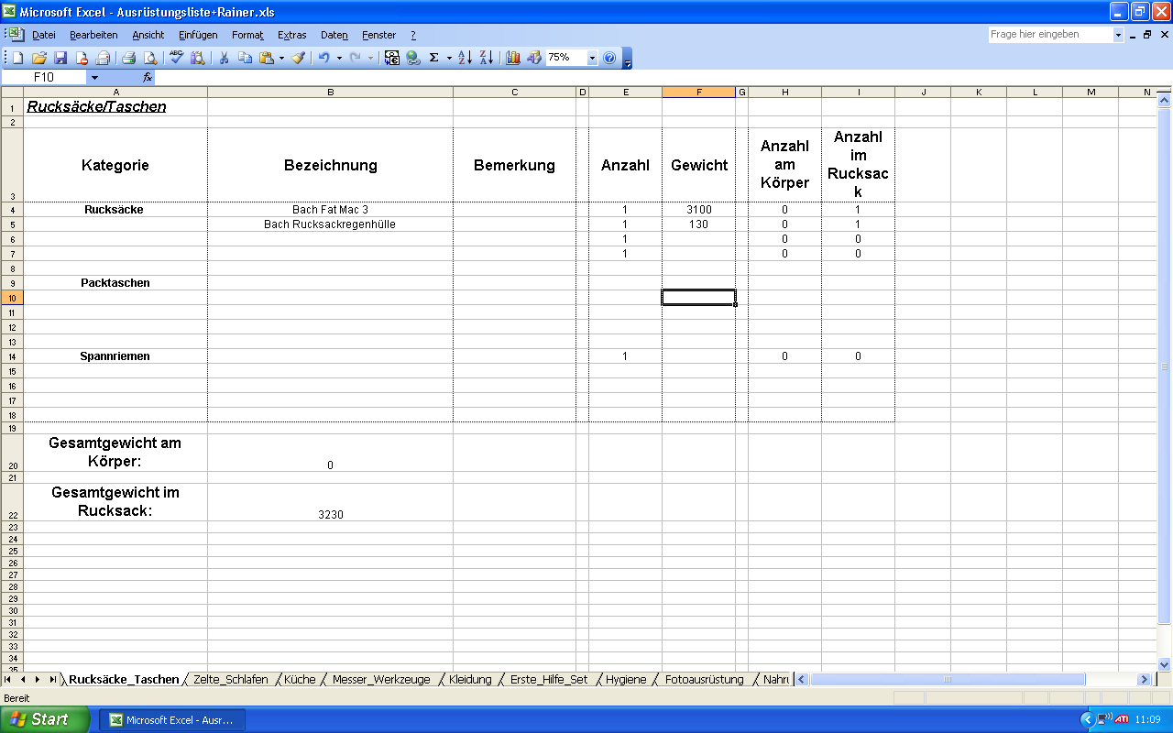Open the Extras menu

pyautogui.click(x=291, y=35)
